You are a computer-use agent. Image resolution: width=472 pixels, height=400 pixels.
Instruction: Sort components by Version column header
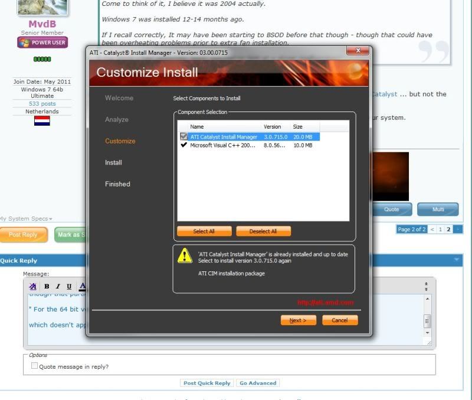(x=272, y=127)
